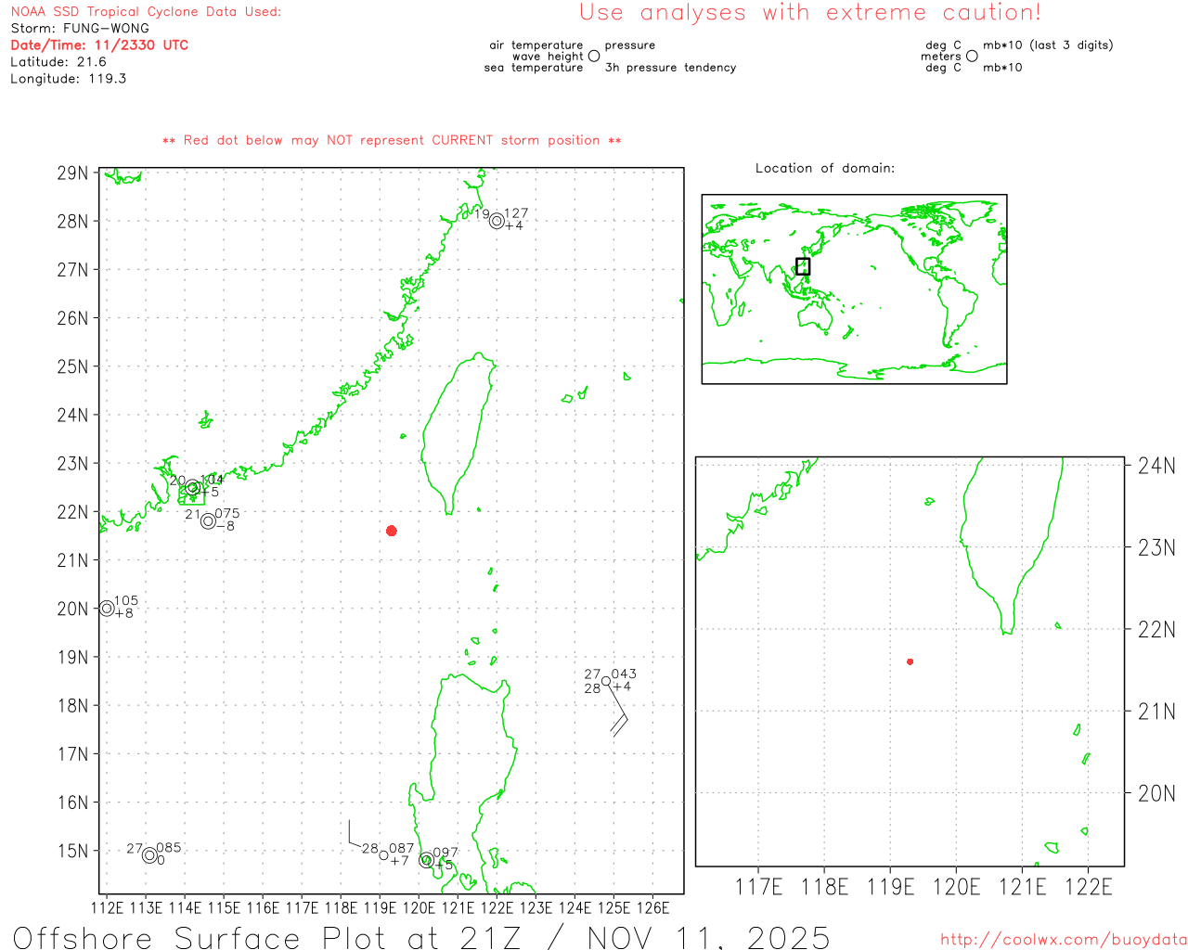Open the coolwx.com/buoydata link
Screen dimensions: 1188x950
tap(1064, 940)
